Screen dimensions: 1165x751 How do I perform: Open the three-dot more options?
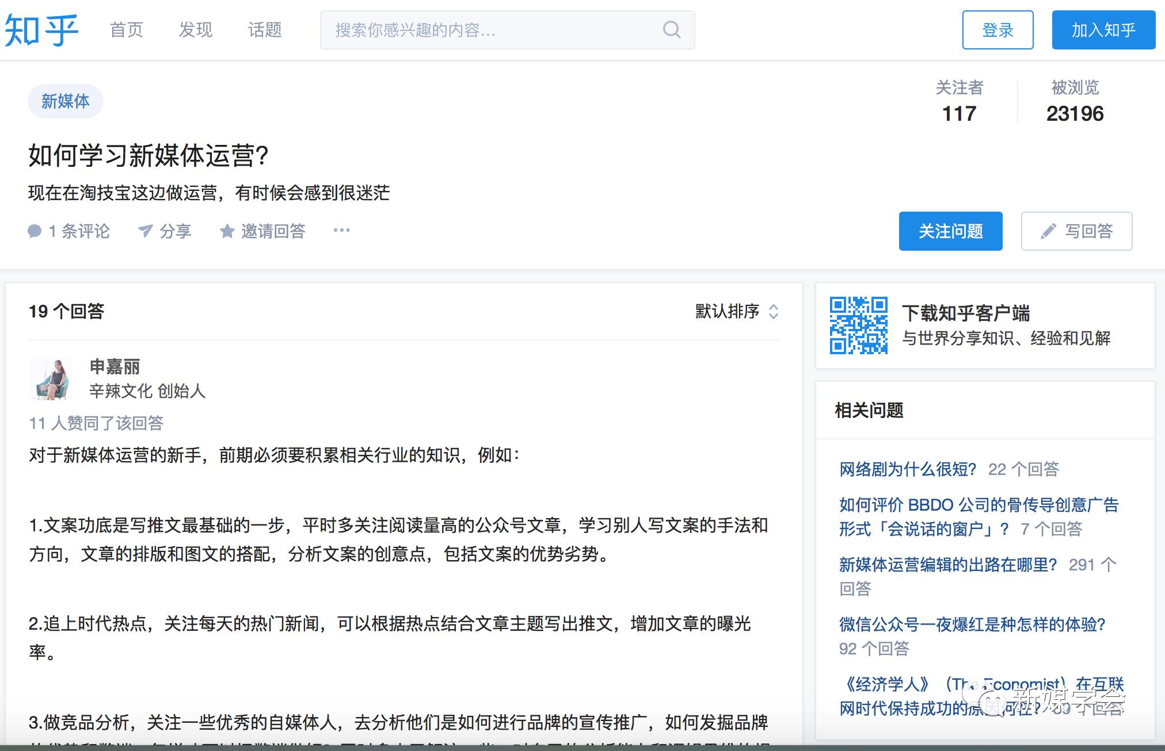click(x=341, y=231)
